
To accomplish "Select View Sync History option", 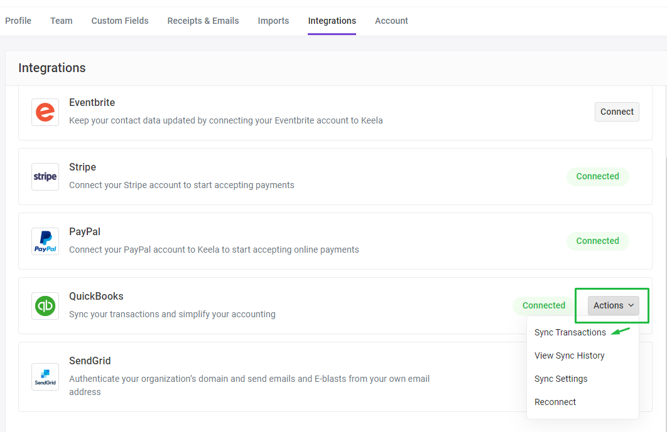I will [569, 356].
